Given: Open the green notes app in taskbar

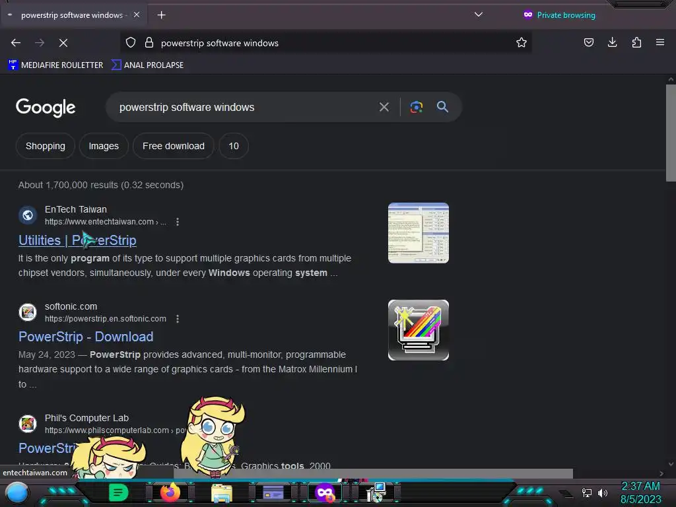Looking at the screenshot, I should point(118,492).
